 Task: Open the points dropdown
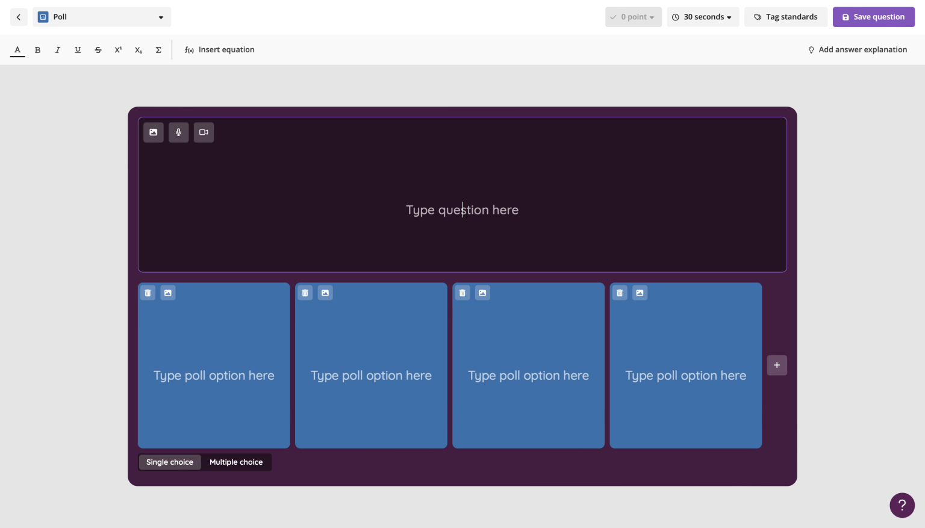pyautogui.click(x=633, y=17)
